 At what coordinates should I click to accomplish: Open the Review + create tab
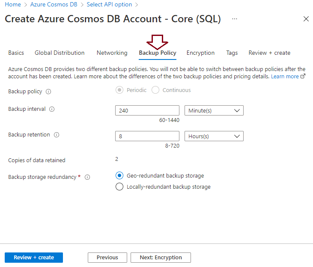point(269,53)
